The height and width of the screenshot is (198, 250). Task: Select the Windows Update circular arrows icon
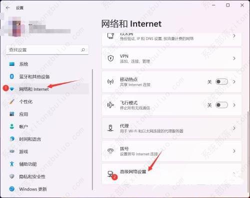pyautogui.click(x=12, y=189)
